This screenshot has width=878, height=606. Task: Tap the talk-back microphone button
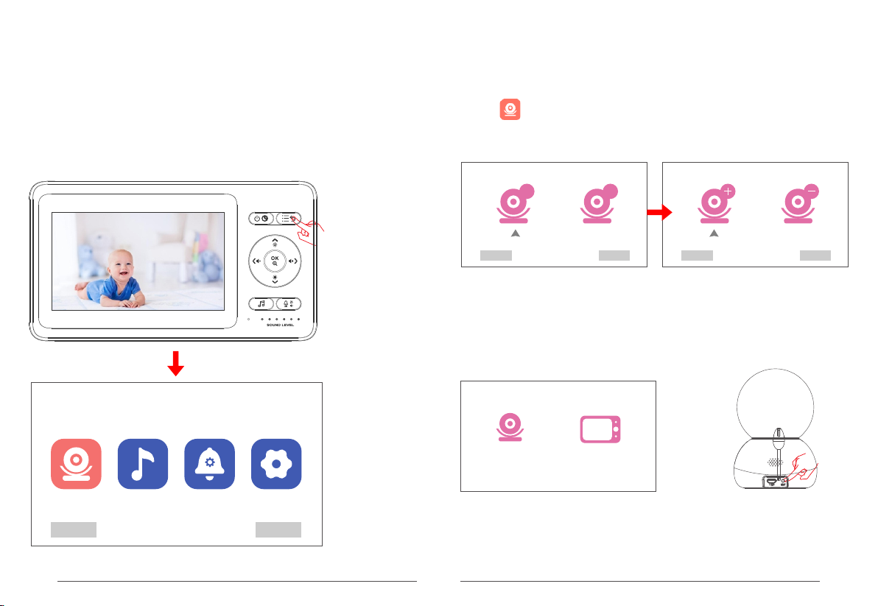coord(289,304)
